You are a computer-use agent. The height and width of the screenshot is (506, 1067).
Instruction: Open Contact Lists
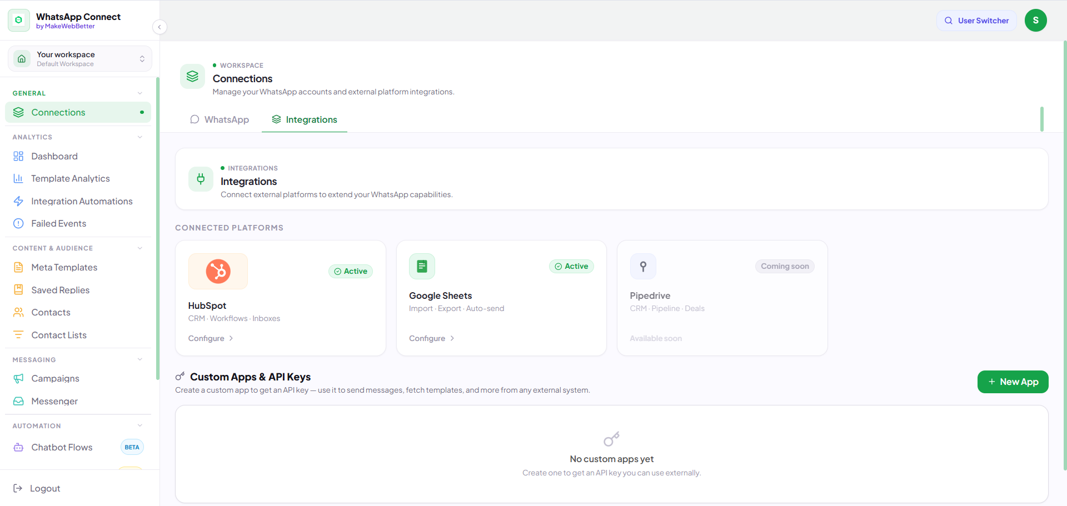pyautogui.click(x=78, y=335)
